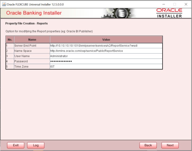Click the masked Password value field
Viewport: 192px width, 151px height.
pyautogui.click(x=106, y=61)
